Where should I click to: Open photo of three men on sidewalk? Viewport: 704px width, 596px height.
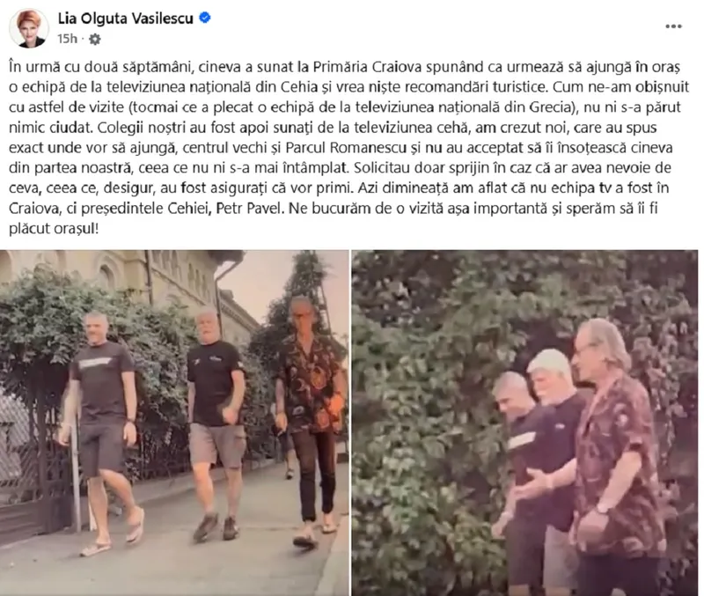tap(174, 423)
